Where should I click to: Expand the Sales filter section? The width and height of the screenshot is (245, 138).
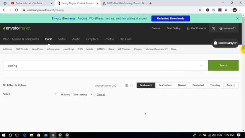(x=30, y=94)
